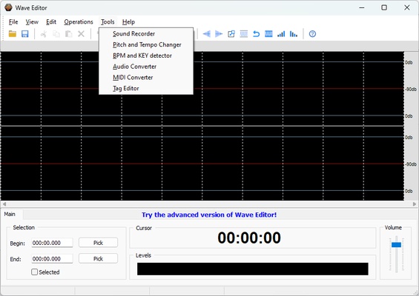This screenshot has height=296, width=419.
Task: Click the Wave Editor app icon in title bar
Action: click(8, 7)
